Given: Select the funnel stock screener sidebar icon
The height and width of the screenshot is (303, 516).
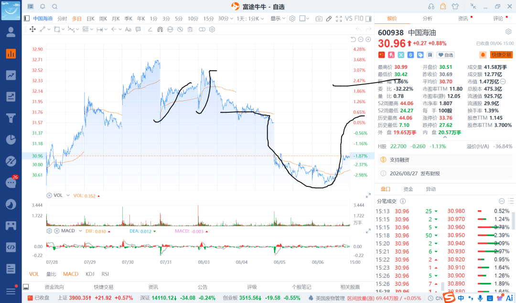Looking at the screenshot, I should 11,118.
